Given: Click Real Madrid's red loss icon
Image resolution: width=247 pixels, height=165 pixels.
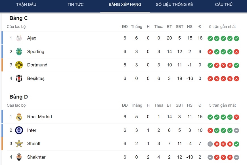Looking at the screenshot, I should pyautogui.click(x=236, y=117).
